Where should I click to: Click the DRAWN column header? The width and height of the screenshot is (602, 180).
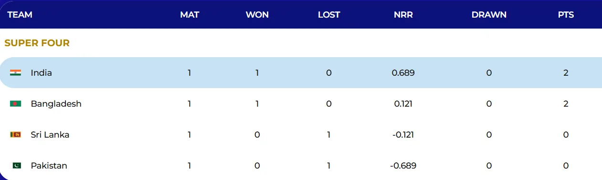tap(489, 15)
